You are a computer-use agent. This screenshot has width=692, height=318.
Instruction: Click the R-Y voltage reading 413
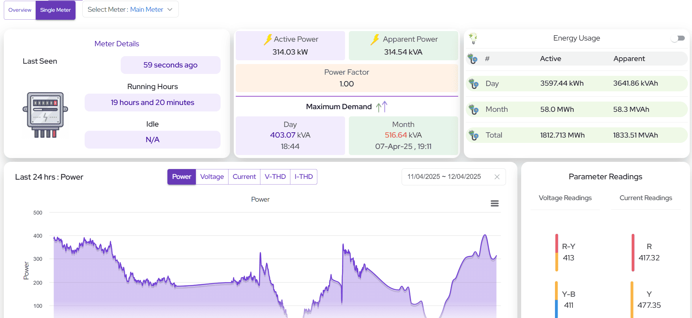[569, 258]
